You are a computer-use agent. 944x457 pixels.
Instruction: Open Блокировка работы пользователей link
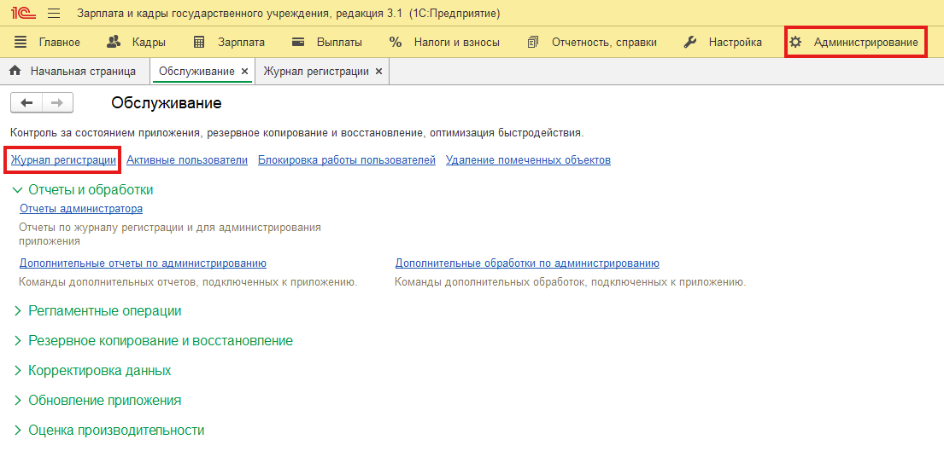347,160
